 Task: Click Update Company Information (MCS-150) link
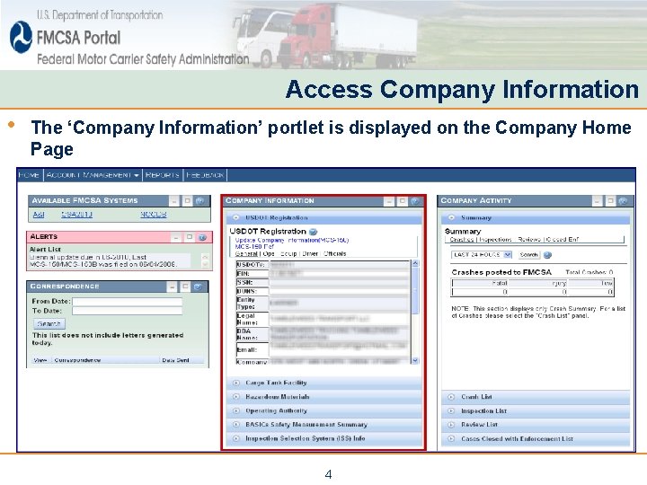(292, 240)
